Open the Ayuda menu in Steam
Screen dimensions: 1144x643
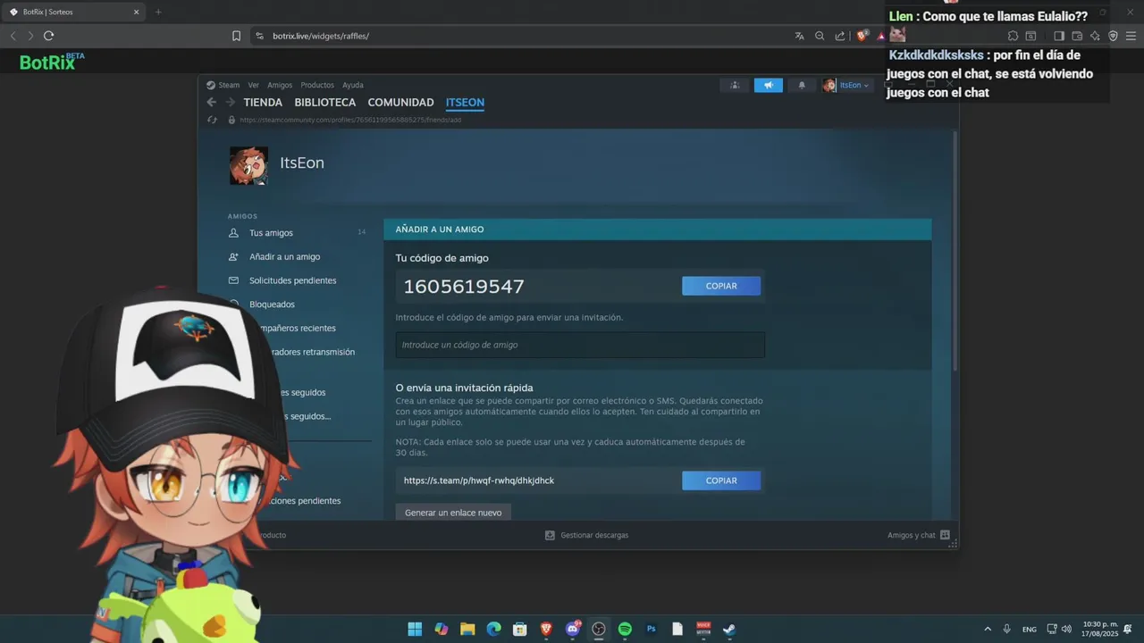353,85
